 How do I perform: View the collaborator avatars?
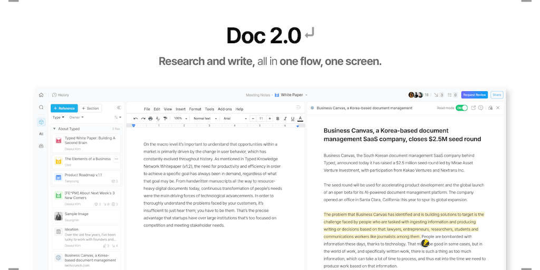tap(416, 95)
